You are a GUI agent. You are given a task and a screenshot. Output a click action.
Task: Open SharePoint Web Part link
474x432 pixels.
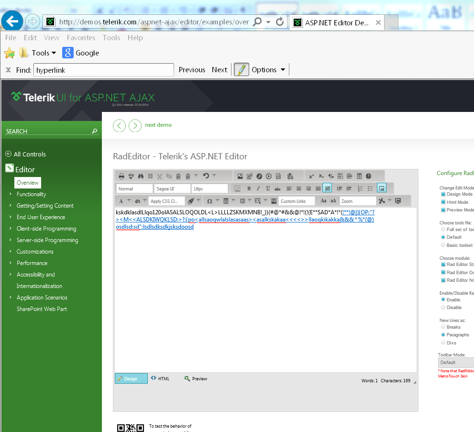coord(42,309)
